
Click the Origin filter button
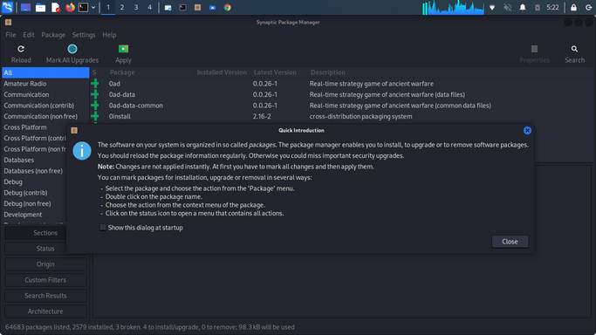tap(45, 264)
